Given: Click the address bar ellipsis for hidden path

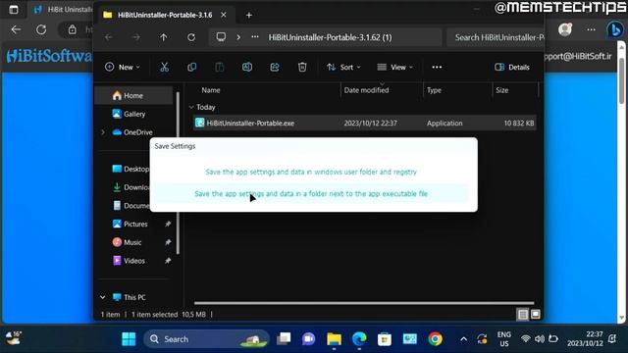Looking at the screenshot, I should pyautogui.click(x=255, y=37).
